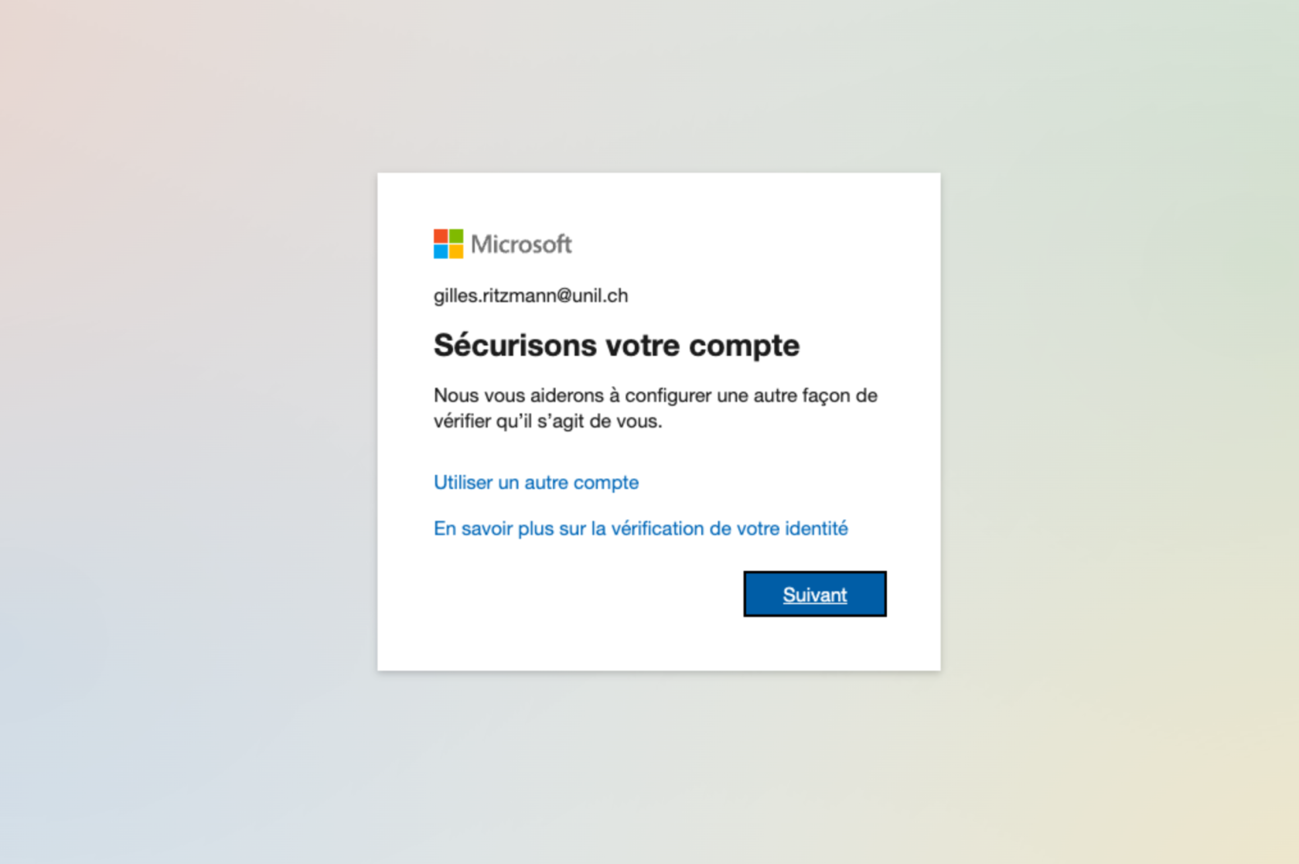The width and height of the screenshot is (1299, 864).
Task: Click the line "vérifier qu'il s'agit de vous."
Action: pos(547,421)
